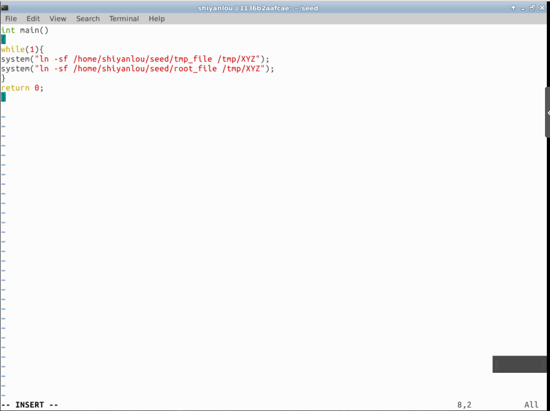Click the 'while(1){' line

[22, 49]
